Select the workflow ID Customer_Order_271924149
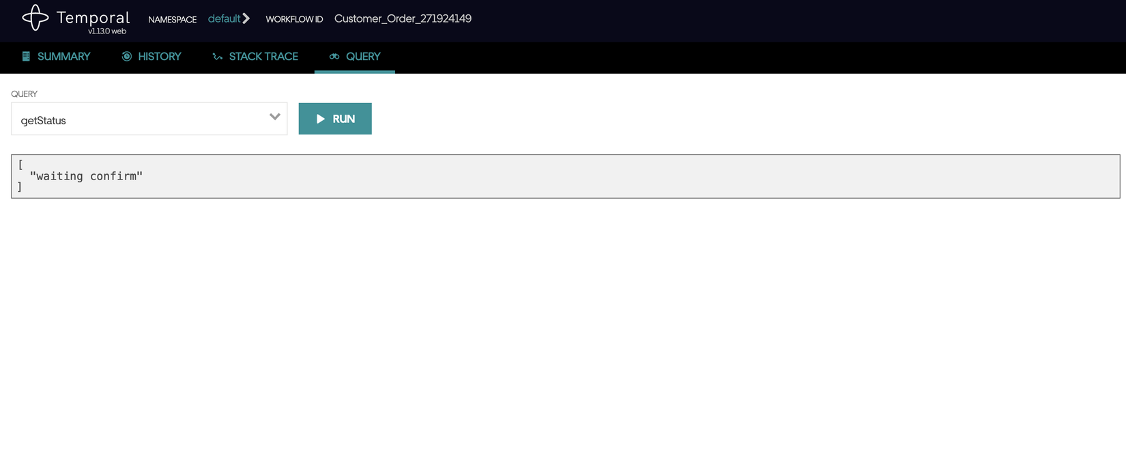The image size is (1126, 454). pos(403,18)
